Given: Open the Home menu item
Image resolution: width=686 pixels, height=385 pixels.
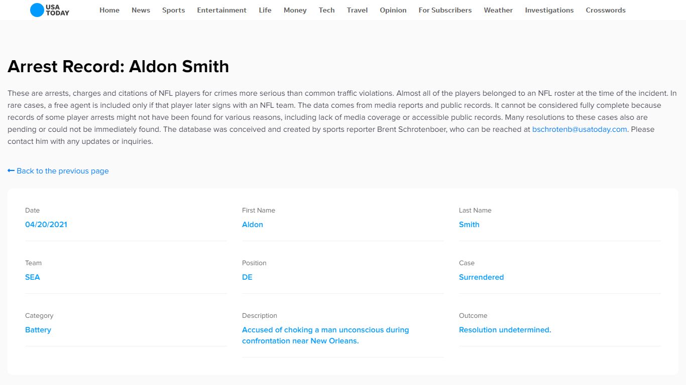Looking at the screenshot, I should pos(109,10).
